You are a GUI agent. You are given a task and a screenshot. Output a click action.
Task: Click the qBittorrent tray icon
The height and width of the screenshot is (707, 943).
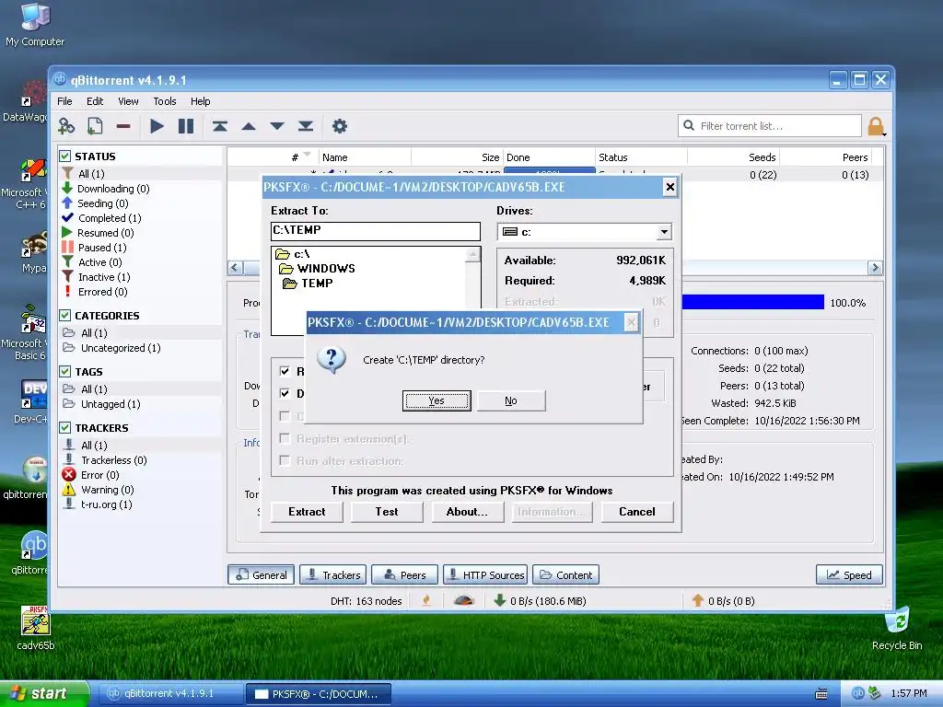858,693
